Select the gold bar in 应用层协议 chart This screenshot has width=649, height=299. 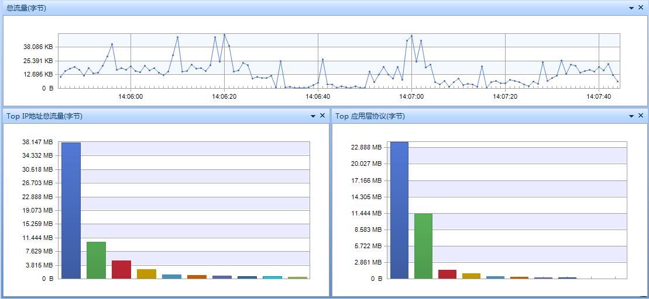(x=471, y=276)
